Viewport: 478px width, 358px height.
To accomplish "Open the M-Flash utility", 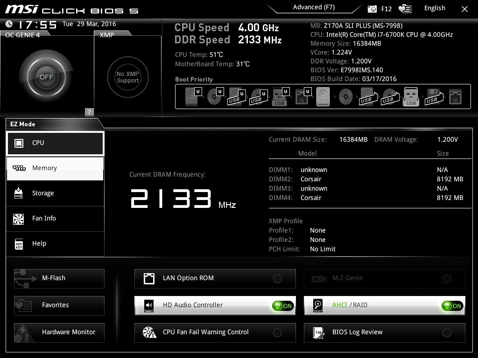I will click(59, 279).
